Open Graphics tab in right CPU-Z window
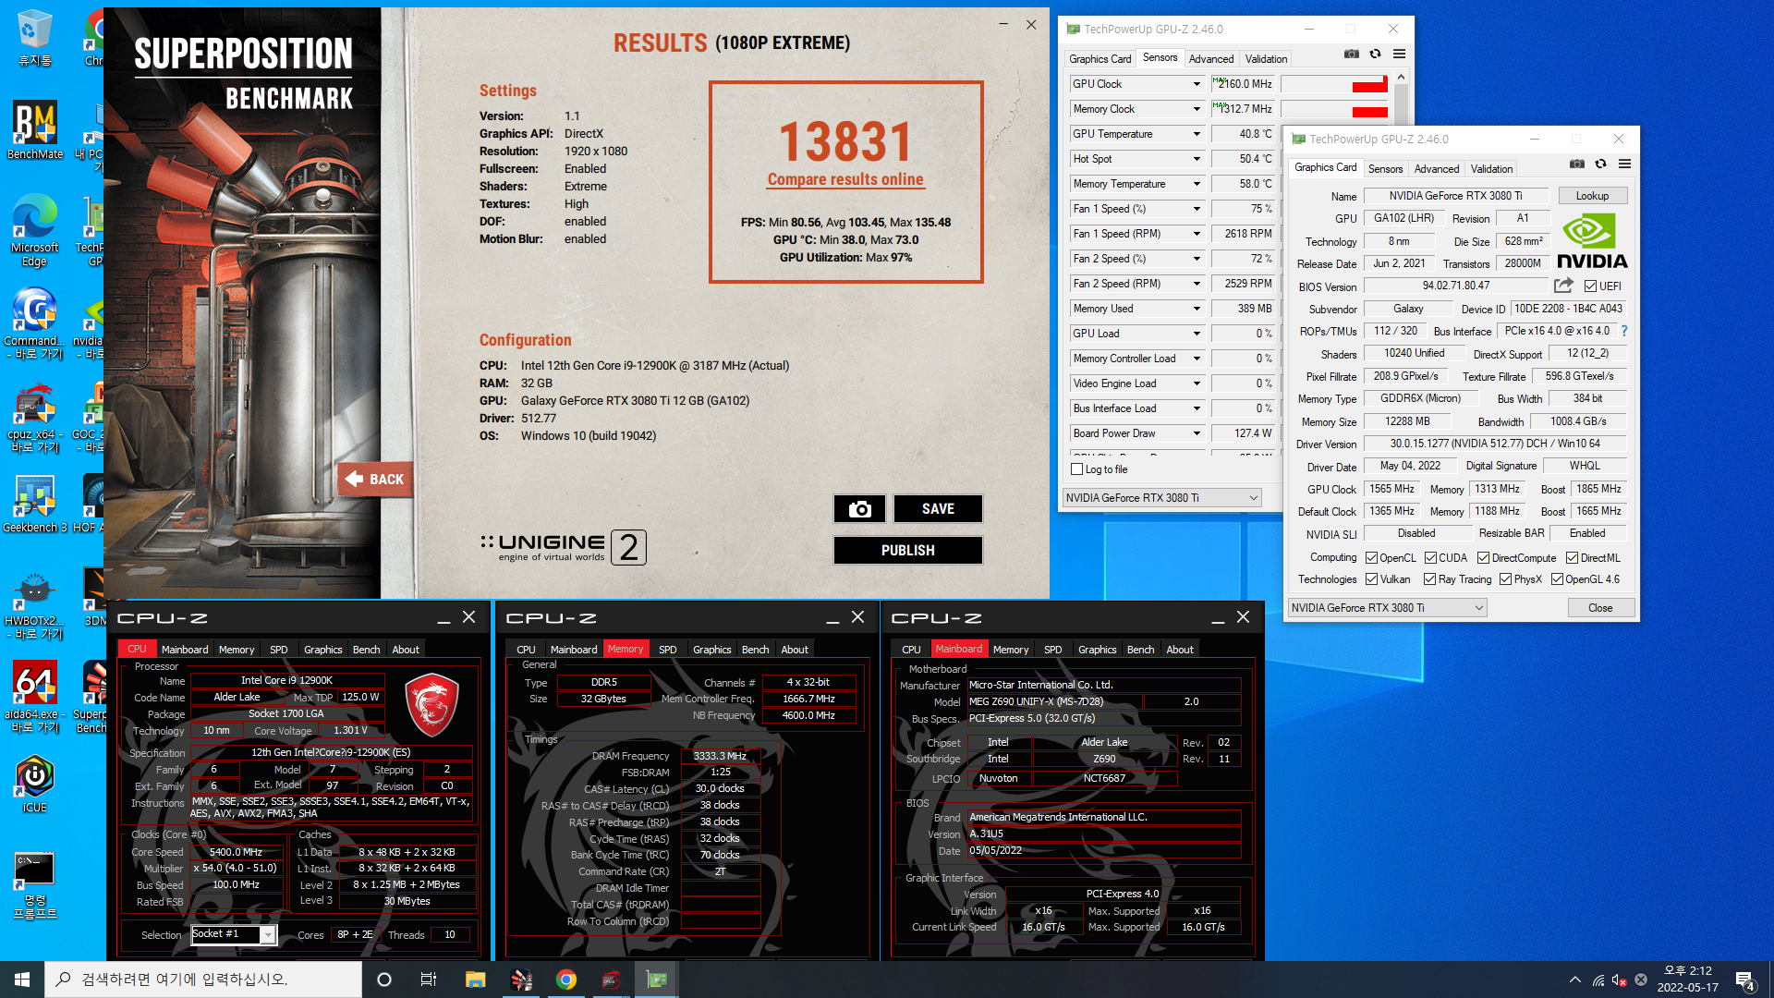Image resolution: width=1774 pixels, height=998 pixels. click(x=1097, y=650)
